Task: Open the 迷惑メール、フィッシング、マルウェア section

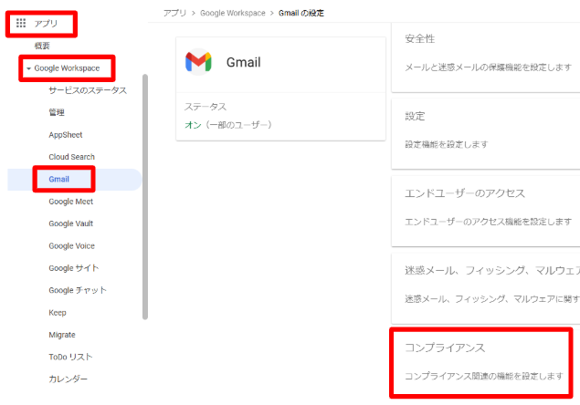Action: [486, 288]
